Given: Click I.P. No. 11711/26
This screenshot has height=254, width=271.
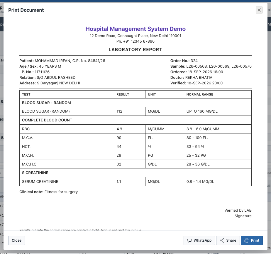Looking at the screenshot, I should point(34,72).
